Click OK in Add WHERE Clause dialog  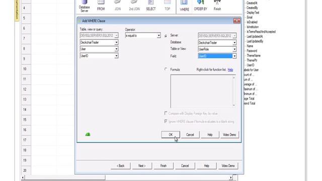pyautogui.click(x=171, y=135)
